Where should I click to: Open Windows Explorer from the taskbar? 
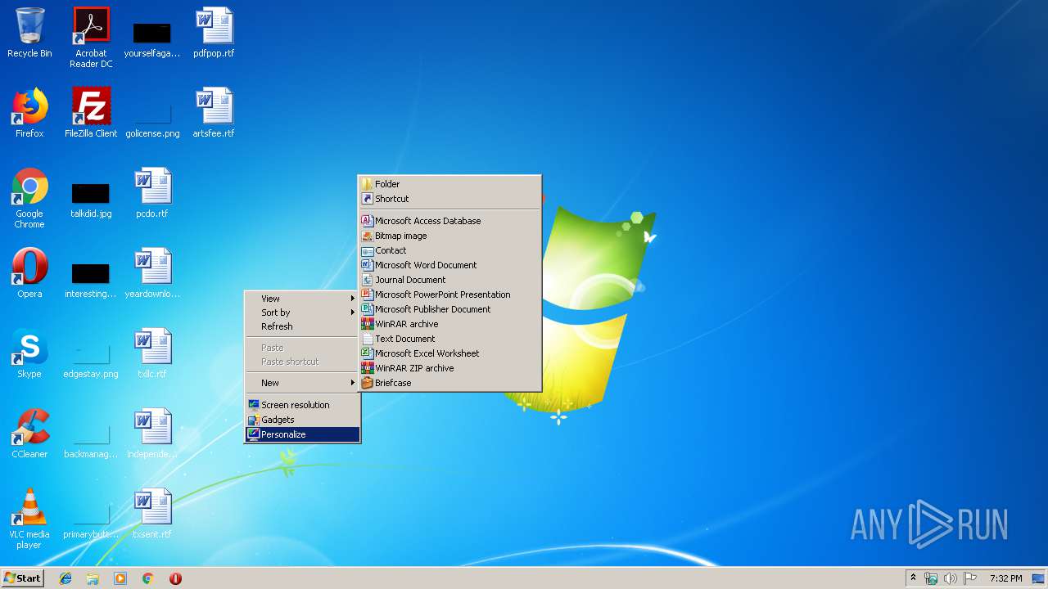93,578
